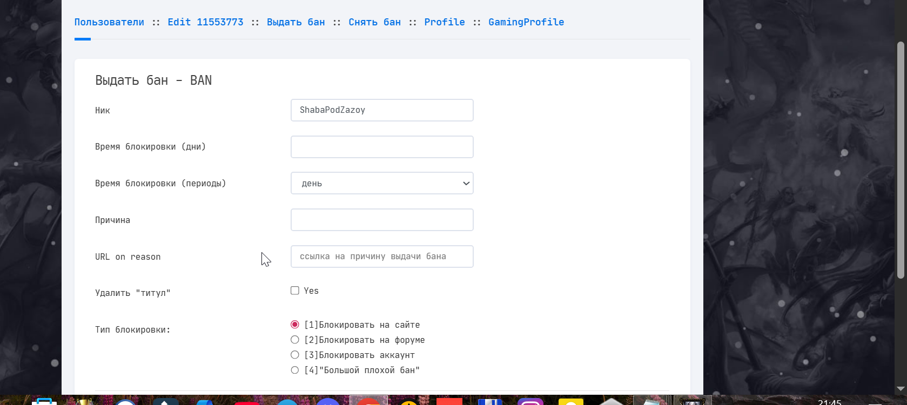The image size is (907, 405).
Task: Click the "Время блокировки (периоды)" label
Action: point(160,184)
